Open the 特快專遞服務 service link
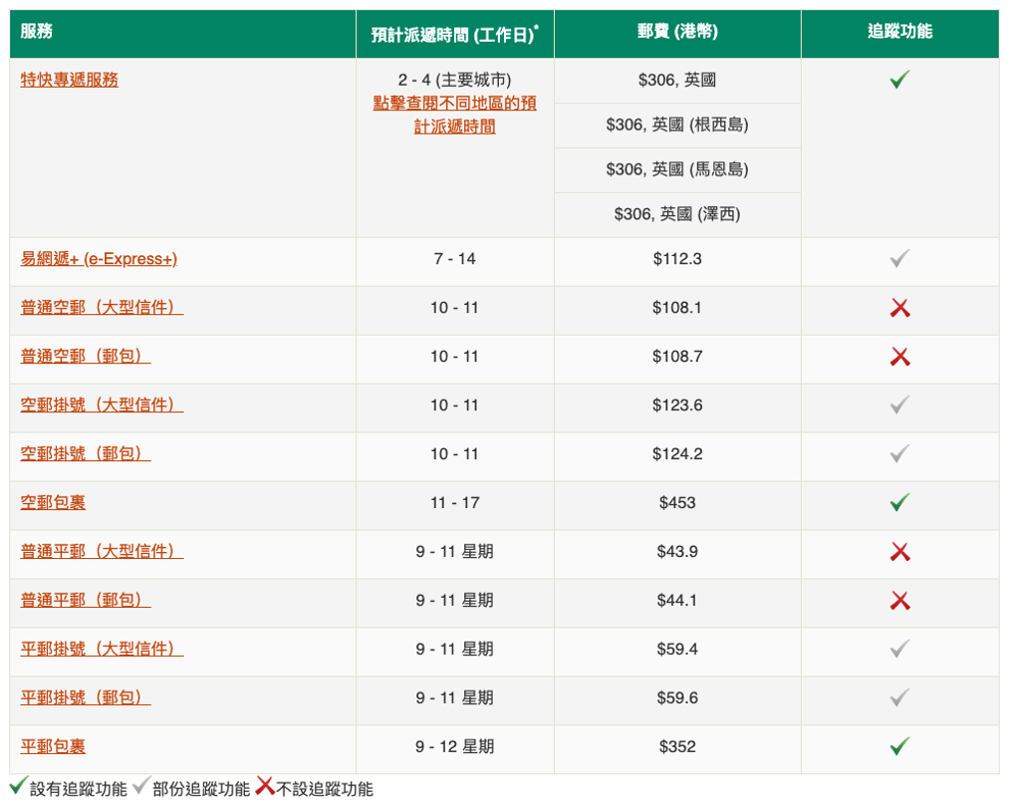Screen dimensions: 1013x807 point(69,80)
